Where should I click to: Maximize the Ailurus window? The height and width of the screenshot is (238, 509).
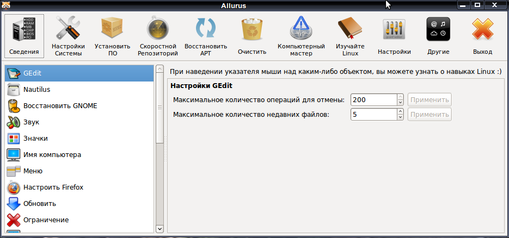477,5
